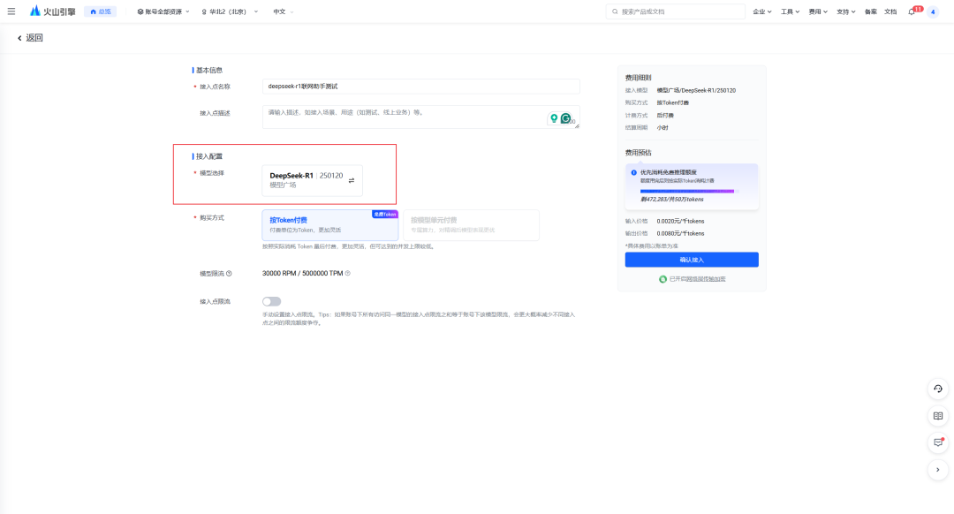
Task: Choose the 按模型单元付费 purchase option
Action: tap(471, 224)
